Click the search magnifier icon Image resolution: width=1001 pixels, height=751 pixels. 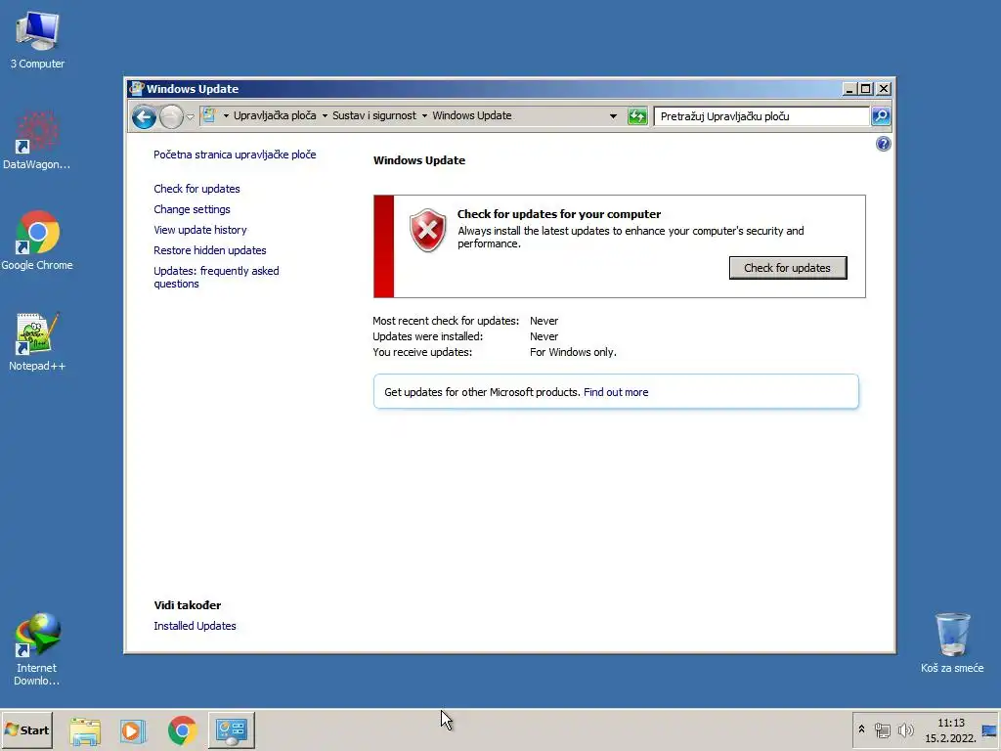(x=881, y=116)
